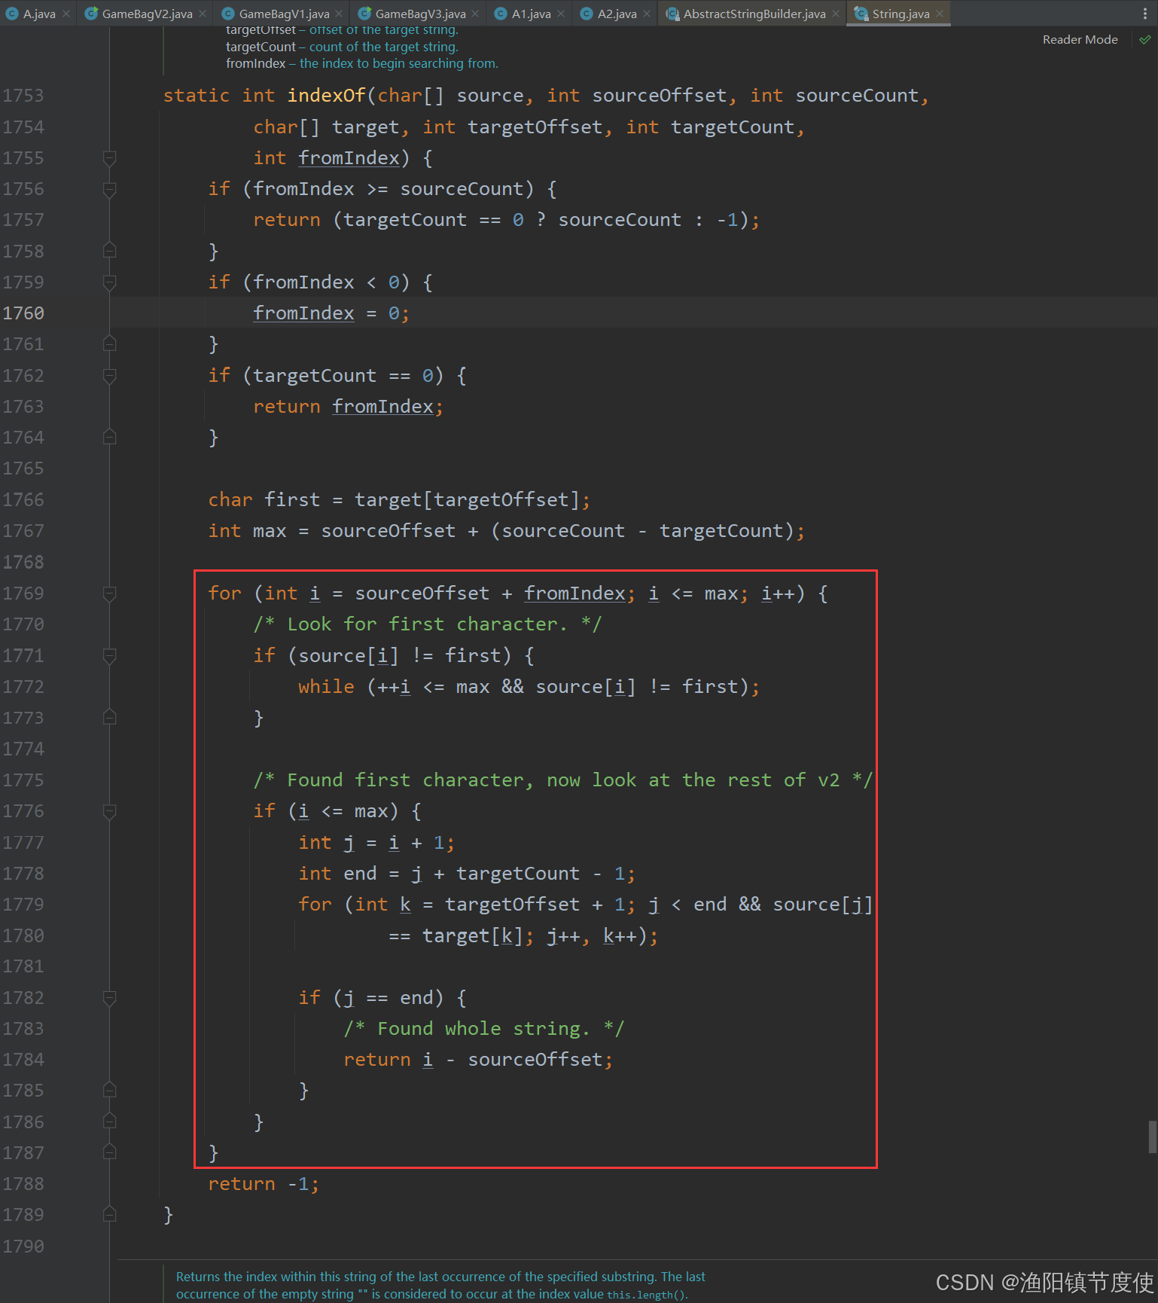Image resolution: width=1158 pixels, height=1303 pixels.
Task: Click the fold end marker at line 1761
Action: [x=109, y=344]
